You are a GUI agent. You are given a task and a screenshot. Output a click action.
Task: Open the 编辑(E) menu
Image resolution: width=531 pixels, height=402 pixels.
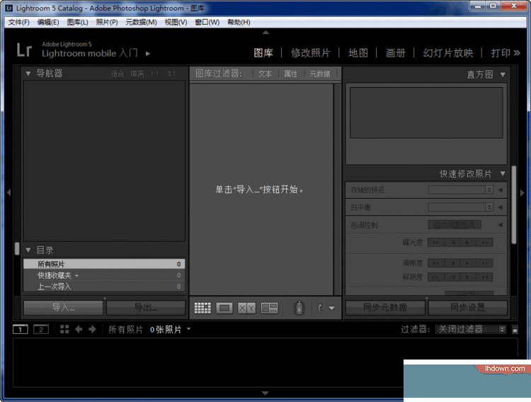click(48, 23)
